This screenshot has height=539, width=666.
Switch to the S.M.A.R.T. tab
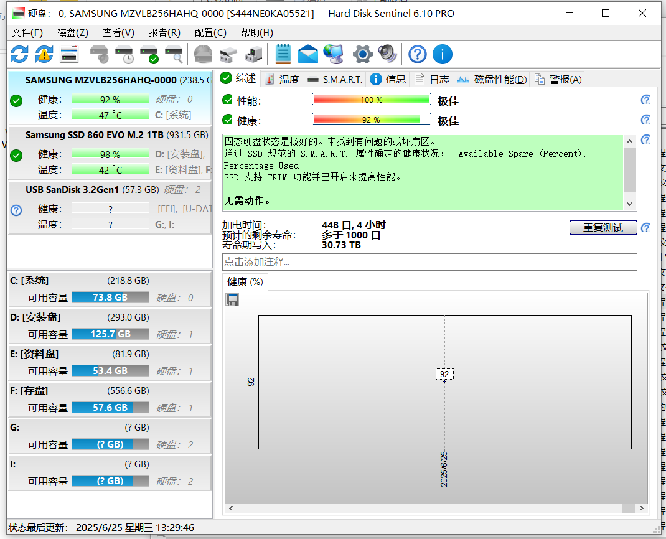pos(335,80)
